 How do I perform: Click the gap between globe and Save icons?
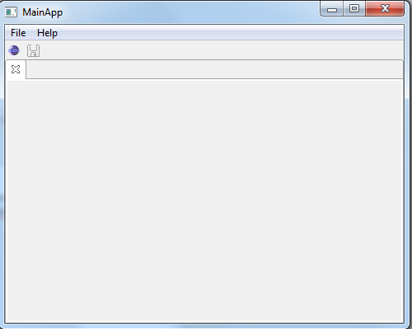pyautogui.click(x=23, y=50)
